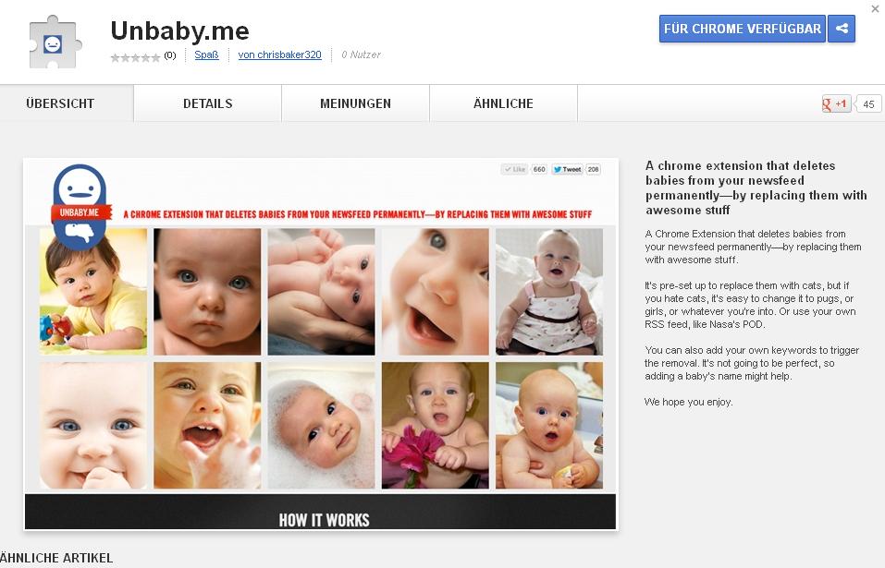Click the How It Works banner
This screenshot has height=568, width=885.
point(321,512)
